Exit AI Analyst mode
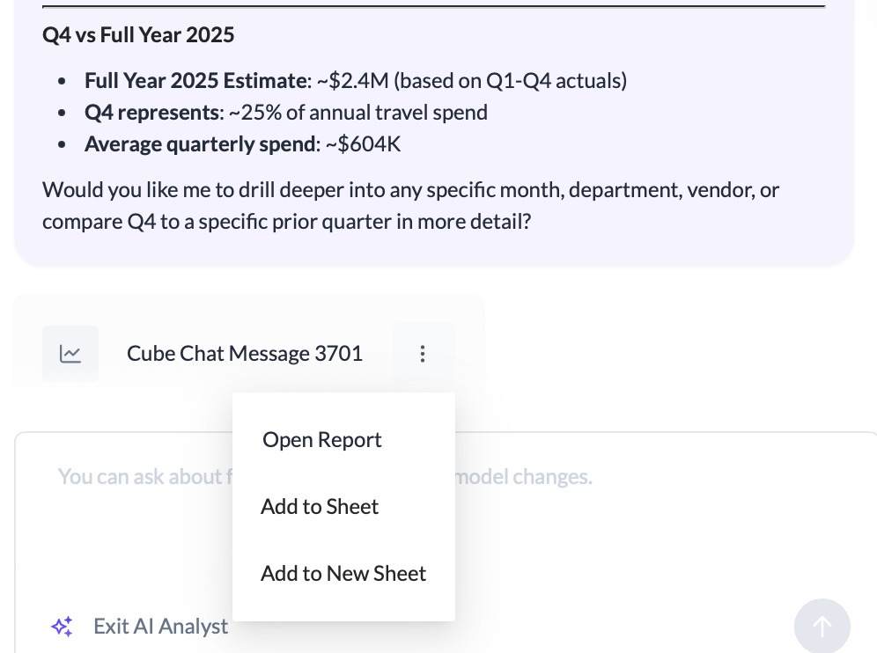The width and height of the screenshot is (877, 653). pos(160,627)
